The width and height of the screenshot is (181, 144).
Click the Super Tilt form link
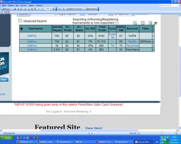click(x=112, y=36)
